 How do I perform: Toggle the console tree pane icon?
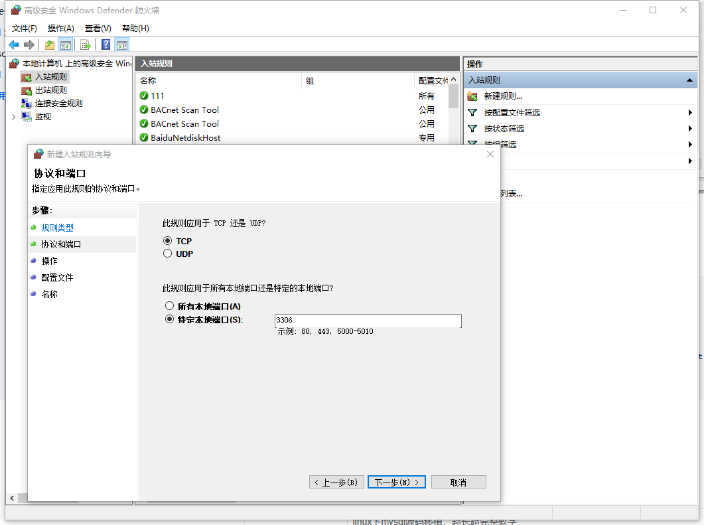[x=66, y=45]
